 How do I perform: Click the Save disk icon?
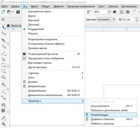click(x=18, y=12)
